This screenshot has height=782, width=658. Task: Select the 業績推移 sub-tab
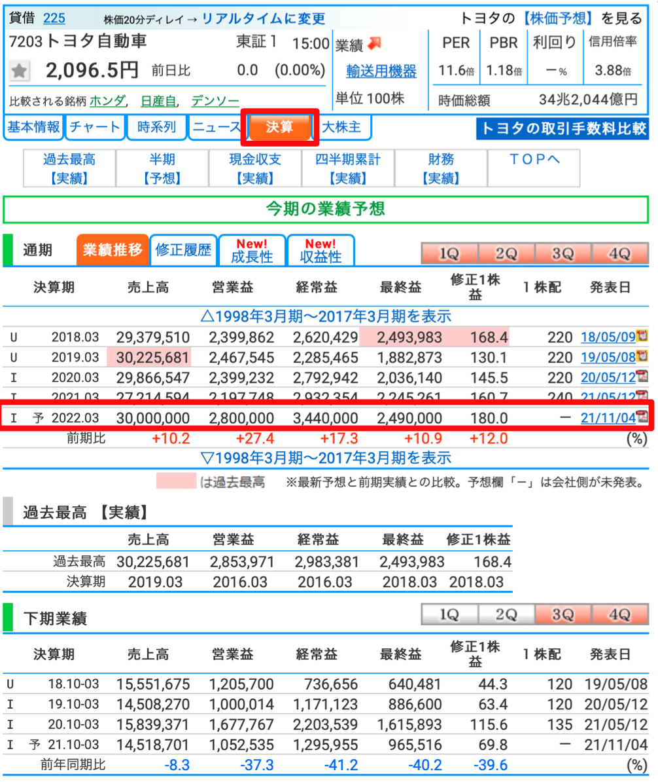(113, 250)
